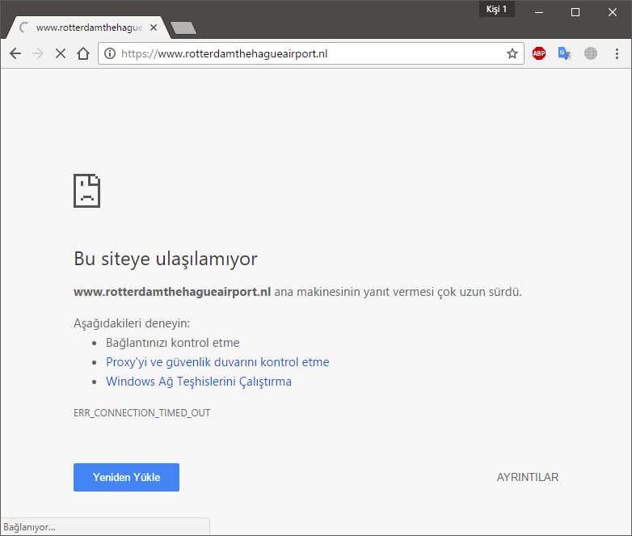Select the rotterdamthehague tab
Viewport: 632px width, 536px height.
click(85, 27)
